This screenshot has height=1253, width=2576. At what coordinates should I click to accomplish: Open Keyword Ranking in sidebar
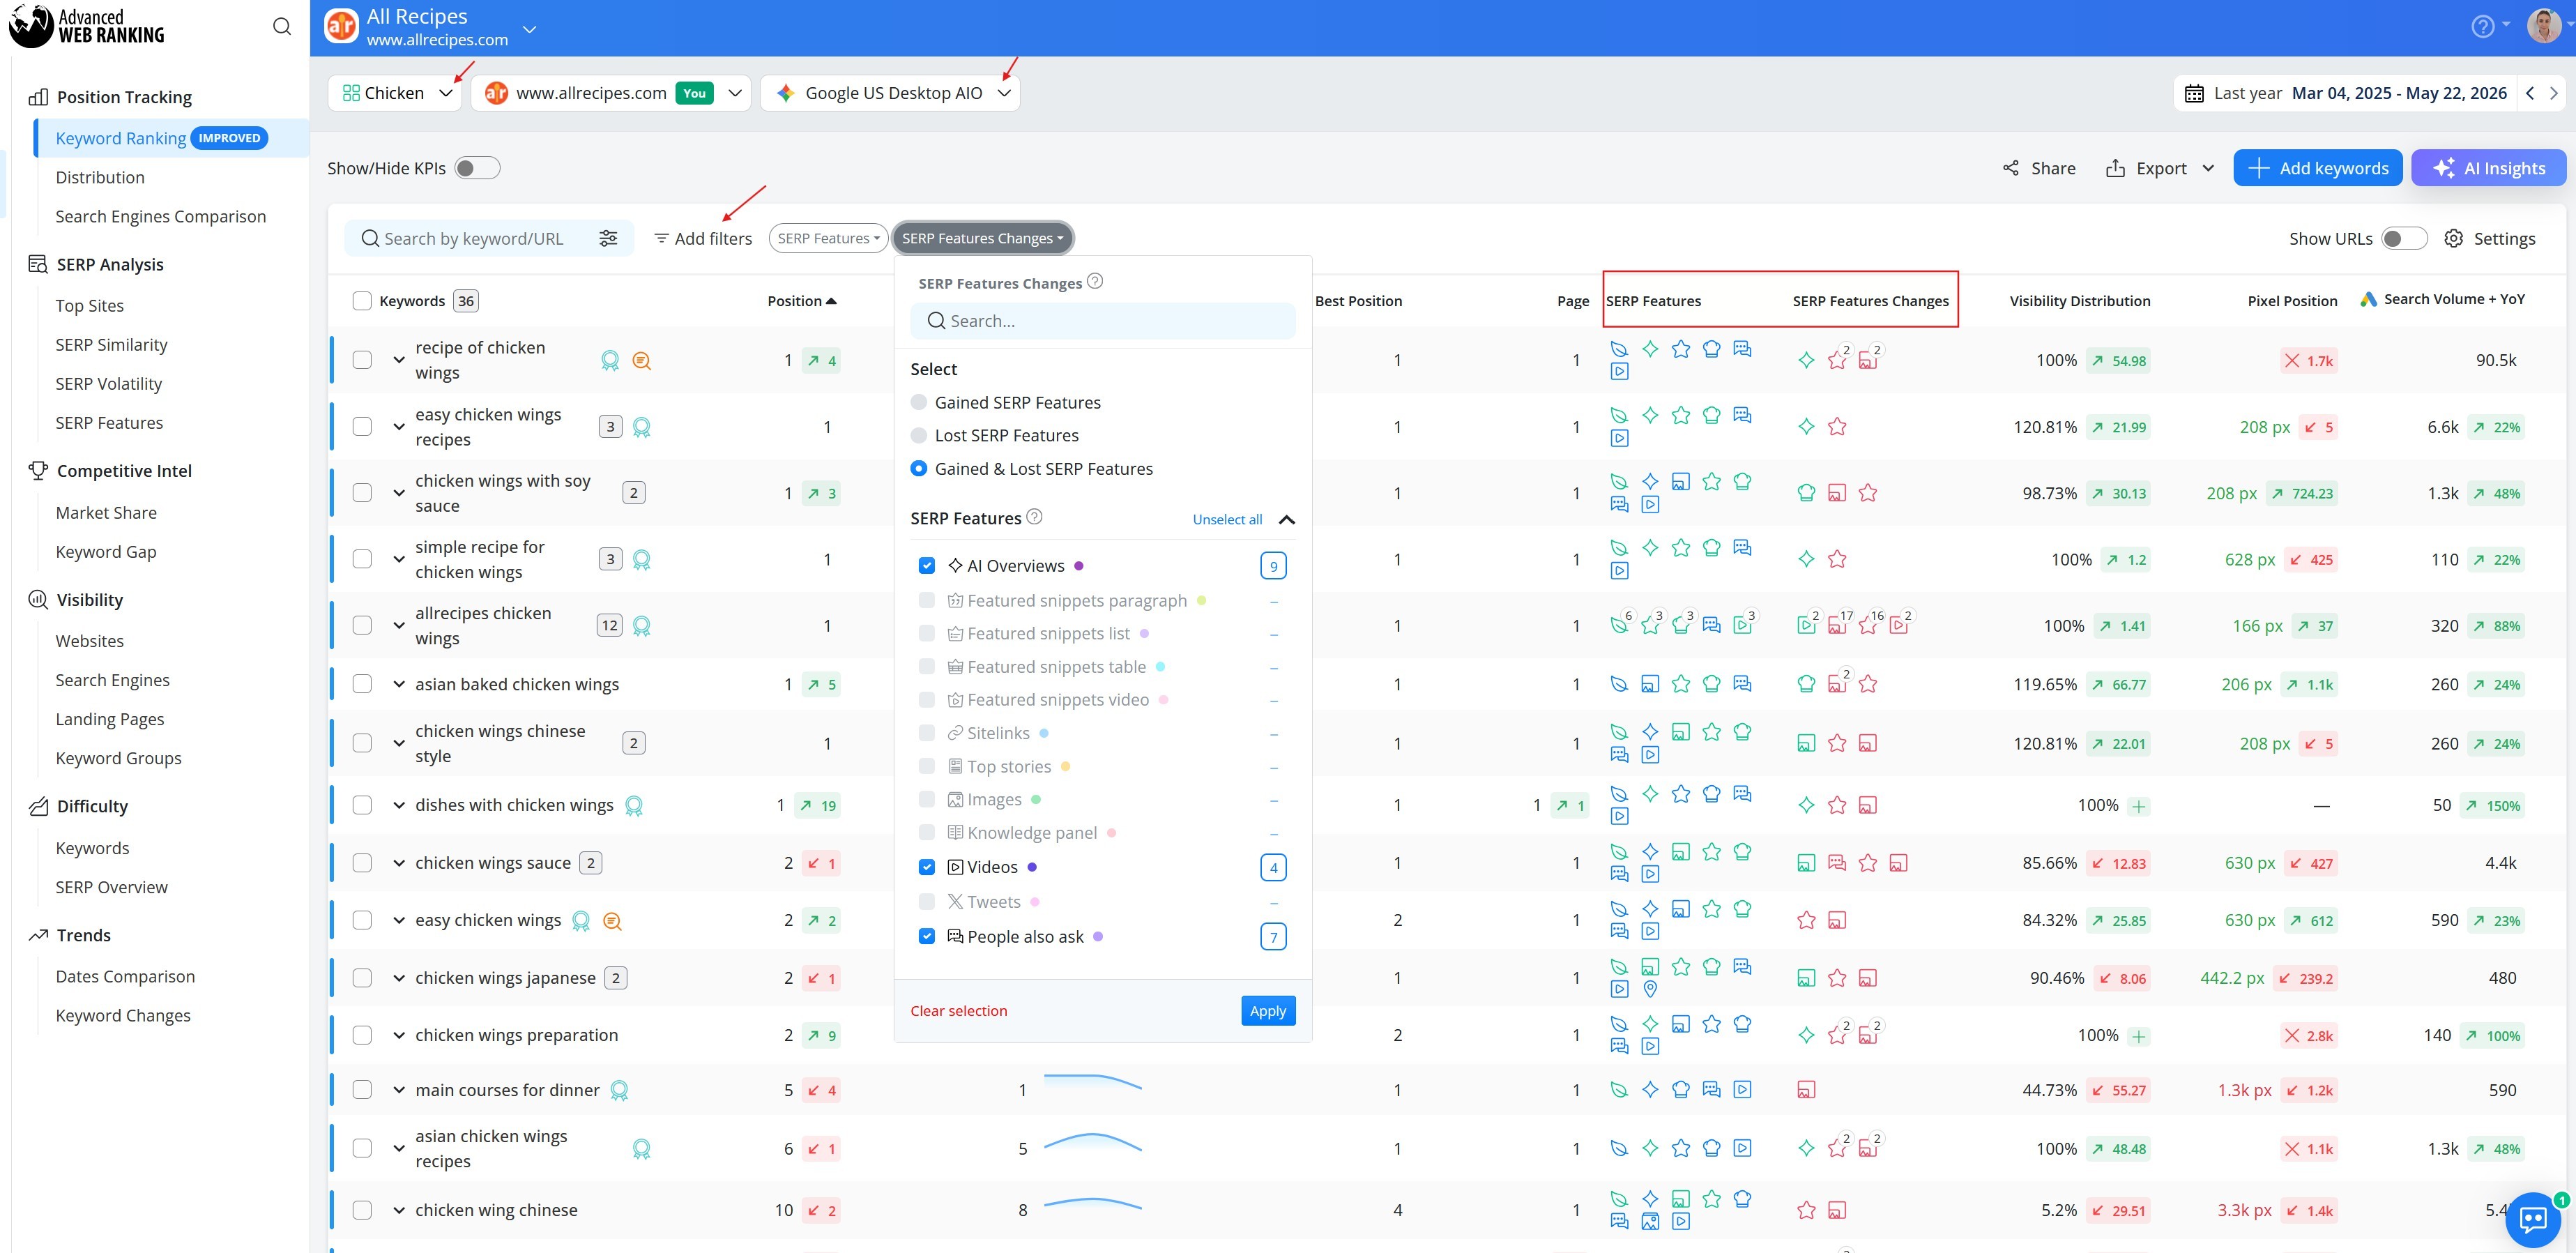pyautogui.click(x=120, y=138)
